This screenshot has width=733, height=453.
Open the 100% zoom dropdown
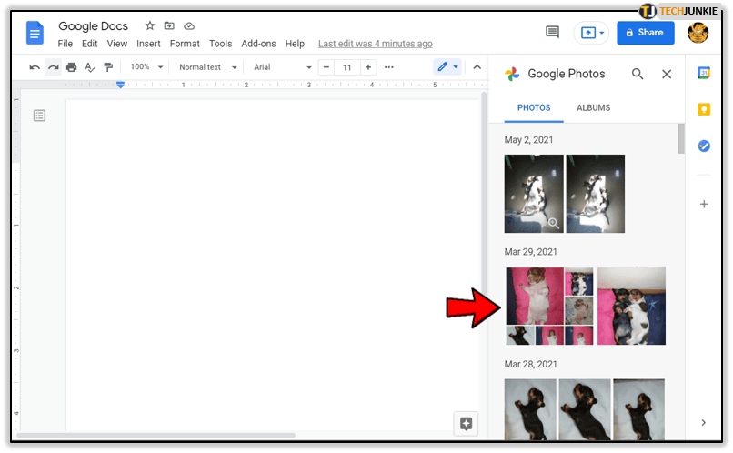(x=146, y=67)
